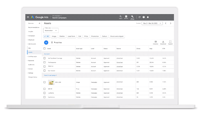Open Ads under Ads & assets
Image resolution: width=201 pixels, height=113 pixels.
pos(29,48)
